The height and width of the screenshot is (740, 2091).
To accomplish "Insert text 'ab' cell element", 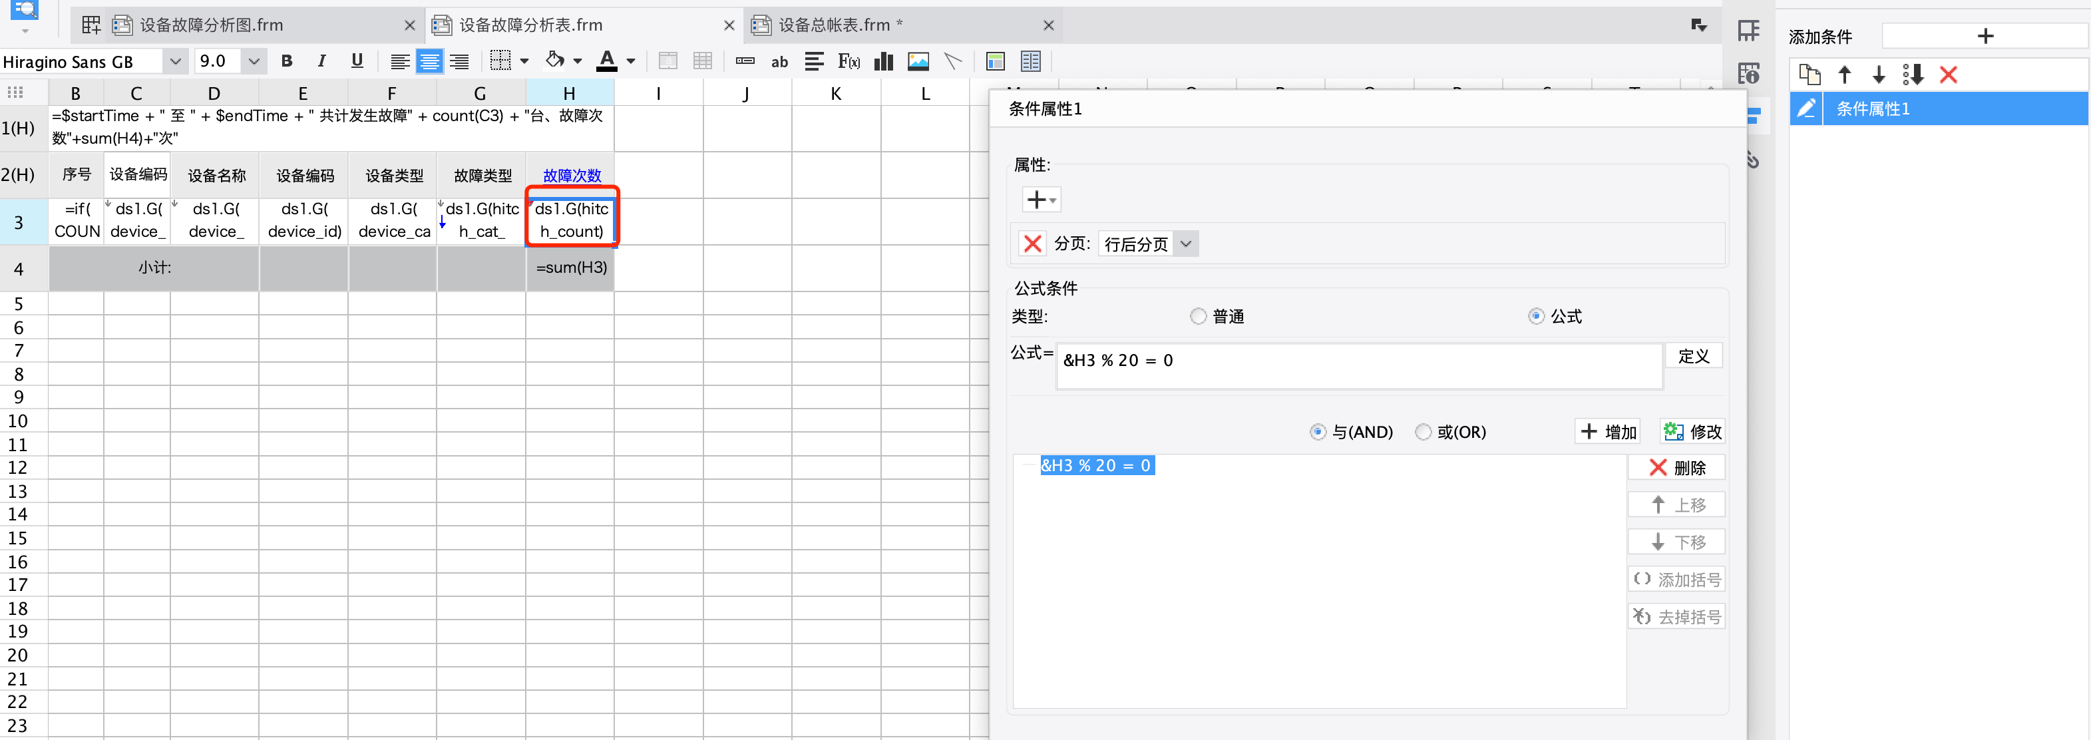I will point(779,62).
